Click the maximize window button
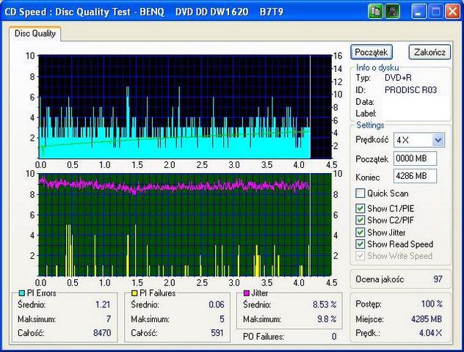 435,12
